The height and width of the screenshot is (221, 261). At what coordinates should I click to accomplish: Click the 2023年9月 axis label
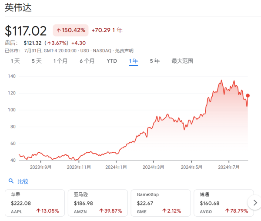40,167
